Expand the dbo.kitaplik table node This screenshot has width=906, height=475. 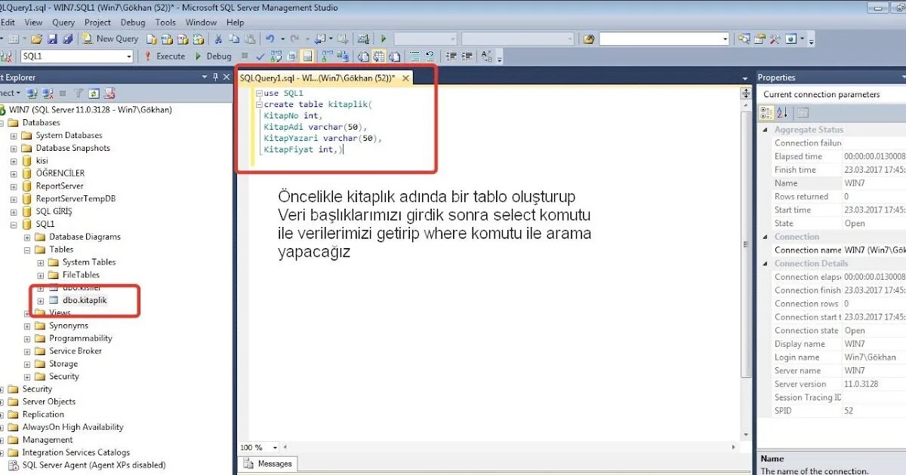pos(43,300)
